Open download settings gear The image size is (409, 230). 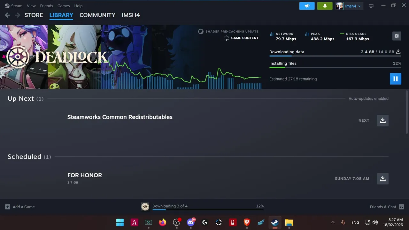tap(397, 36)
